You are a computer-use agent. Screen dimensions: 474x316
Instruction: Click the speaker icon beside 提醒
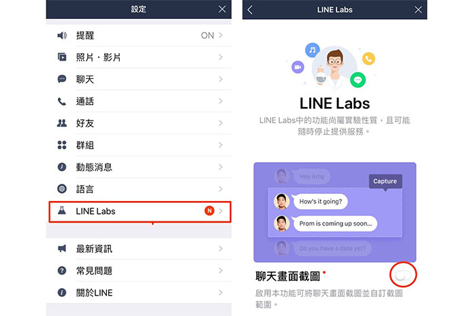tap(62, 35)
